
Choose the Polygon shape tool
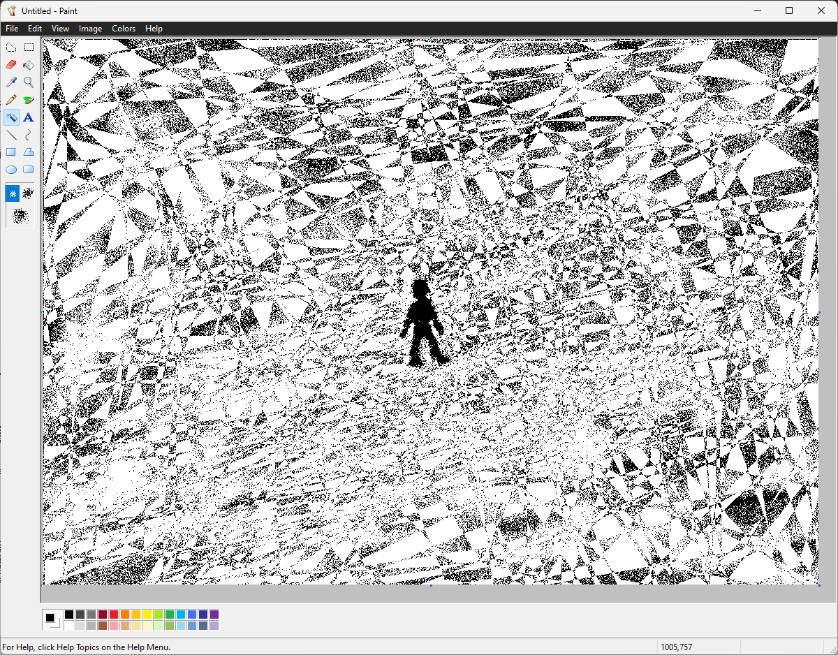click(x=29, y=152)
